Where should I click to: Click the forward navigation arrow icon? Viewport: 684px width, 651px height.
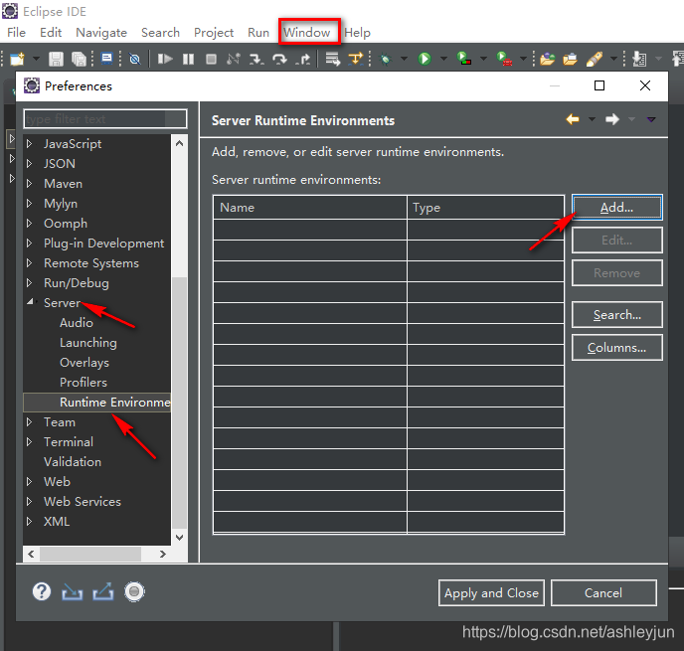click(x=612, y=119)
